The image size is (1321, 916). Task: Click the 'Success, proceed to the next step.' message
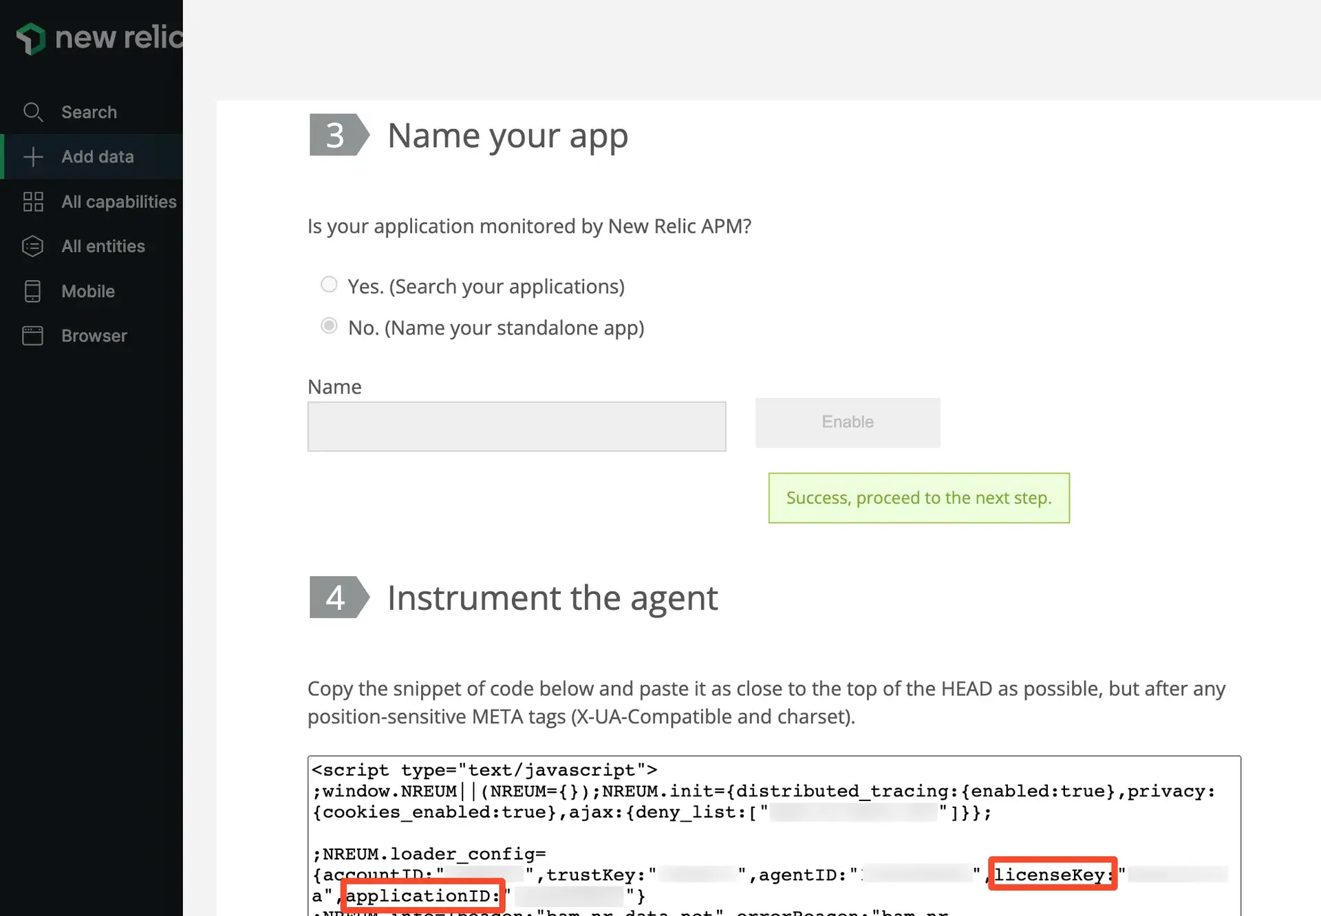[x=919, y=498]
